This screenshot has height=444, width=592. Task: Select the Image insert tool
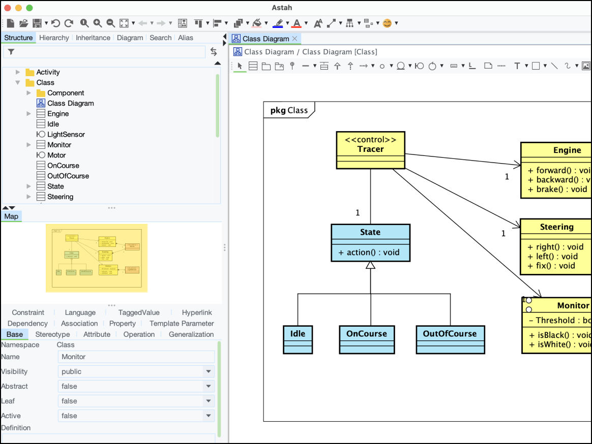tap(586, 66)
